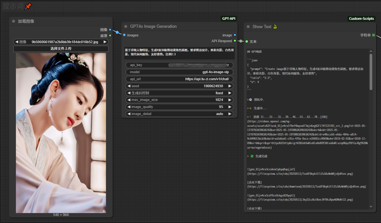Click the 字符串 output grid icon
381x223 pixels.
tap(374, 35)
